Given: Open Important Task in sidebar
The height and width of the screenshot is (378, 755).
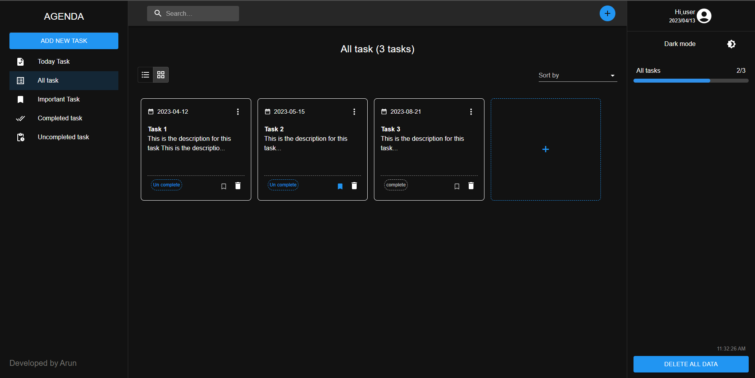Looking at the screenshot, I should 64,100.
